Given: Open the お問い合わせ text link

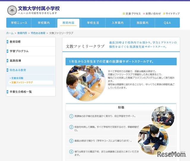Looking at the screenshot, I should 153,14.
